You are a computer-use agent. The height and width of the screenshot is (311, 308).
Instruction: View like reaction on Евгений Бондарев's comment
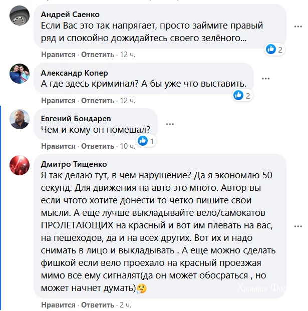pos(146,141)
